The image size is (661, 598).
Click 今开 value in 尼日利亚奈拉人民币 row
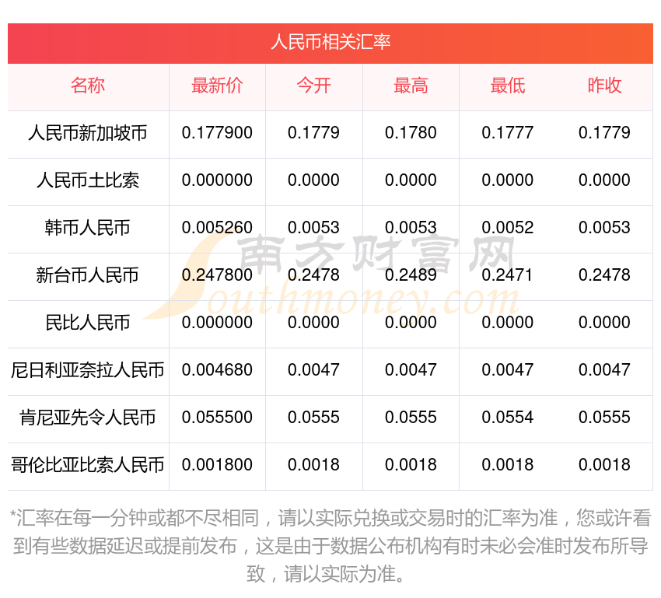tap(313, 370)
